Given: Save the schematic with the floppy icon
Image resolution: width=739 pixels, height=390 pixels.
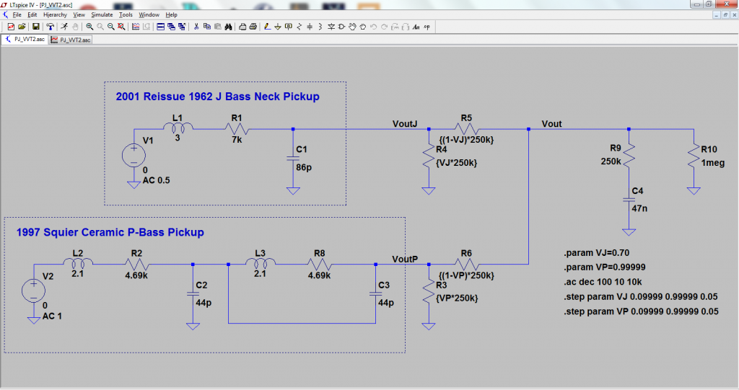Looking at the screenshot, I should 35,27.
